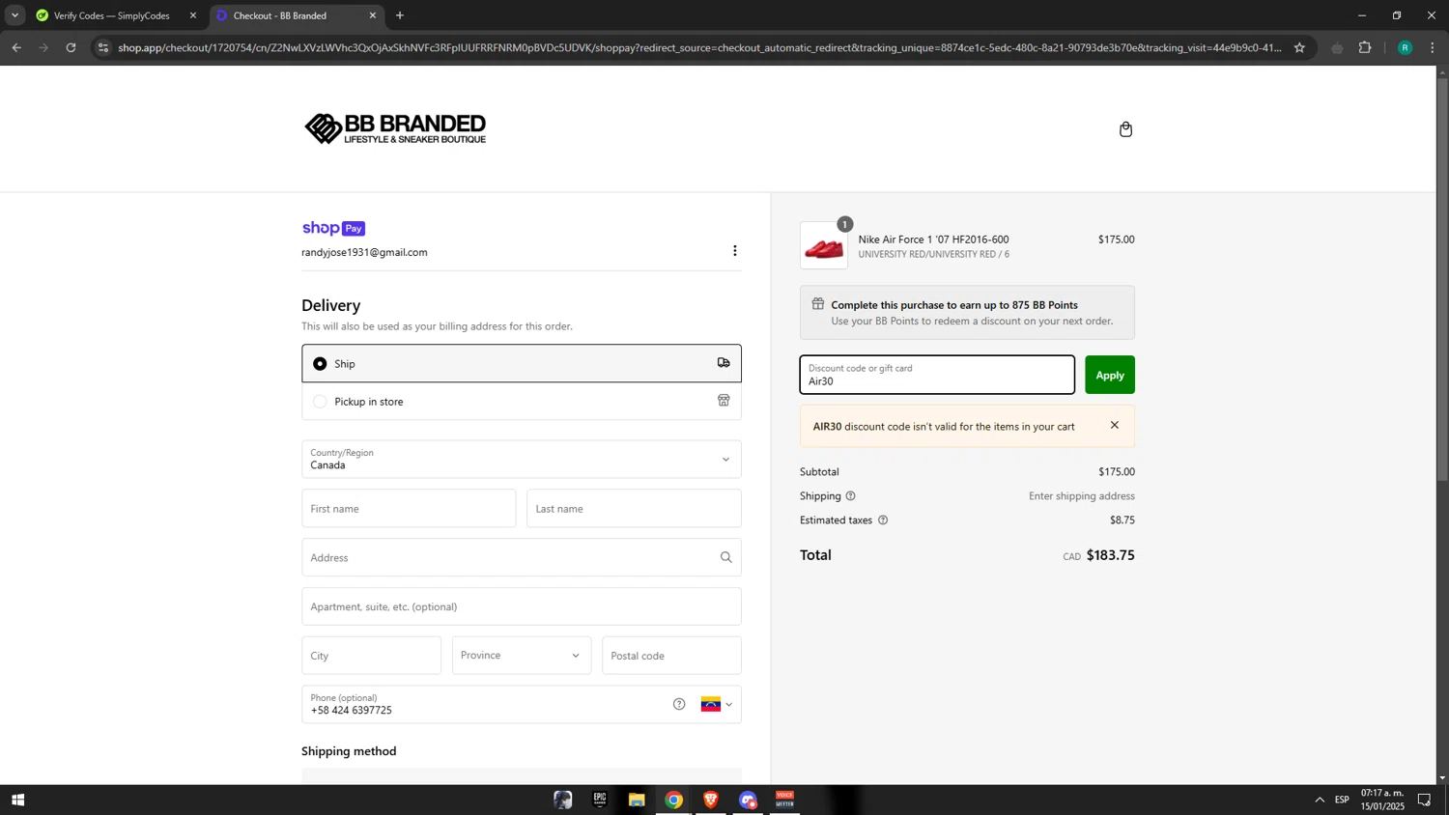
Task: View site information icon in address bar
Action: click(103, 47)
